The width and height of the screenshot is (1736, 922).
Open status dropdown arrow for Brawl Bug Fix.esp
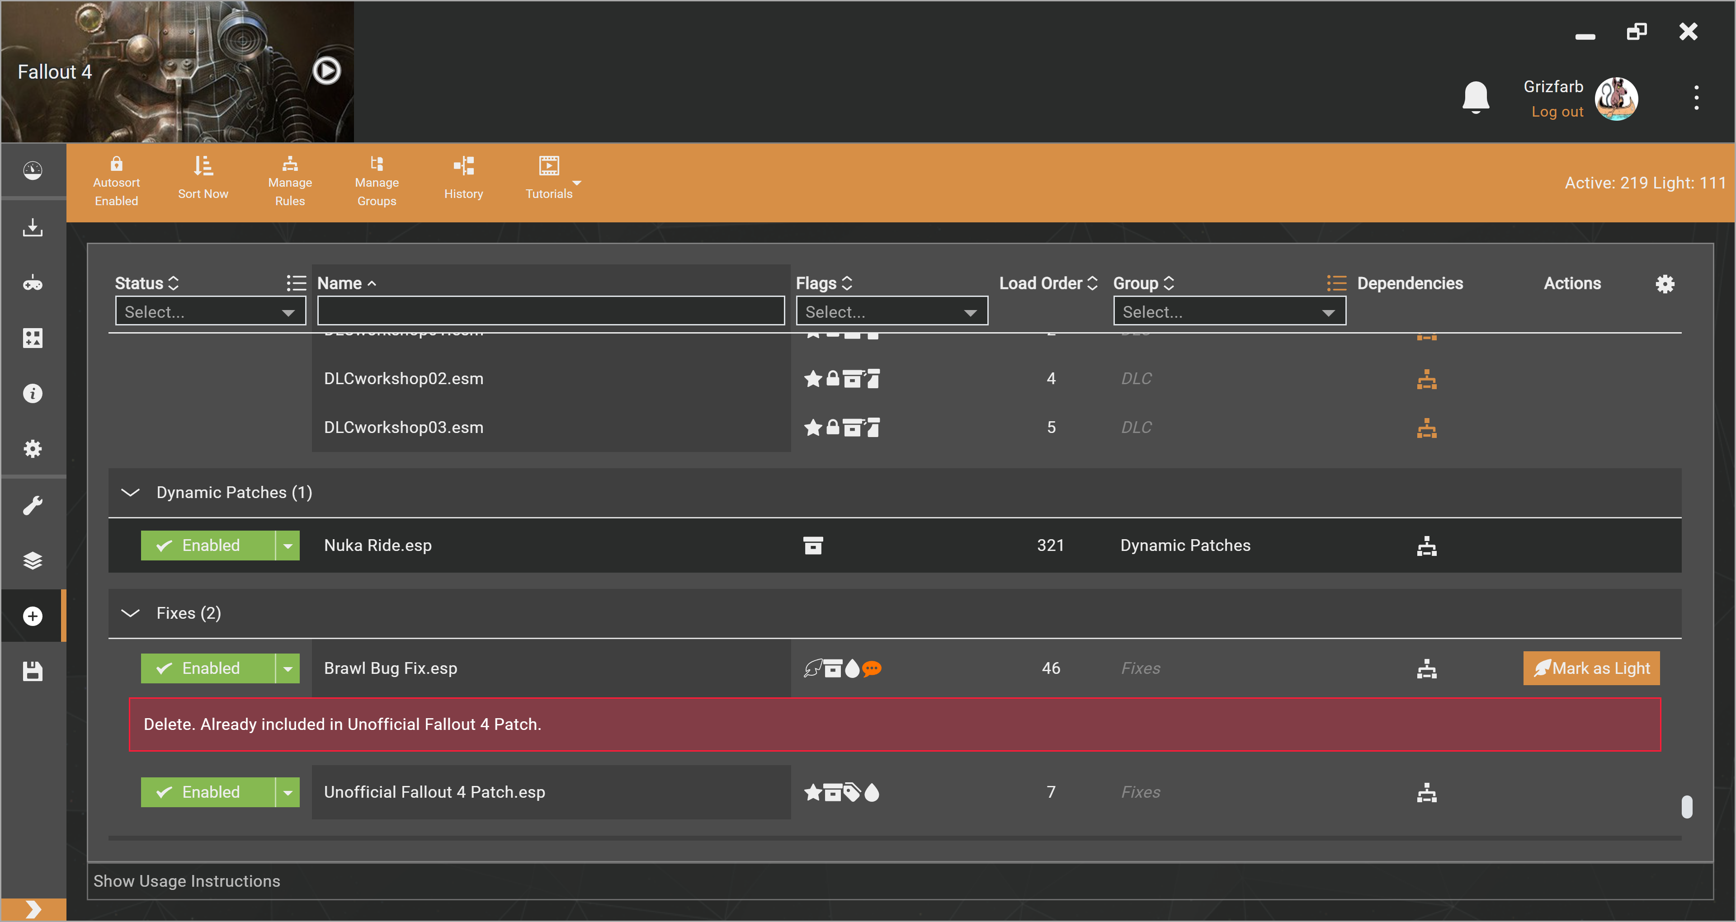[x=288, y=668]
